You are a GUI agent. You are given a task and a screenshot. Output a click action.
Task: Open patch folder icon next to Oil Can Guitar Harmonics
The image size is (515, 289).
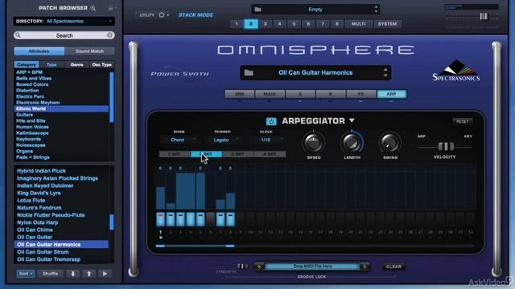pos(249,73)
